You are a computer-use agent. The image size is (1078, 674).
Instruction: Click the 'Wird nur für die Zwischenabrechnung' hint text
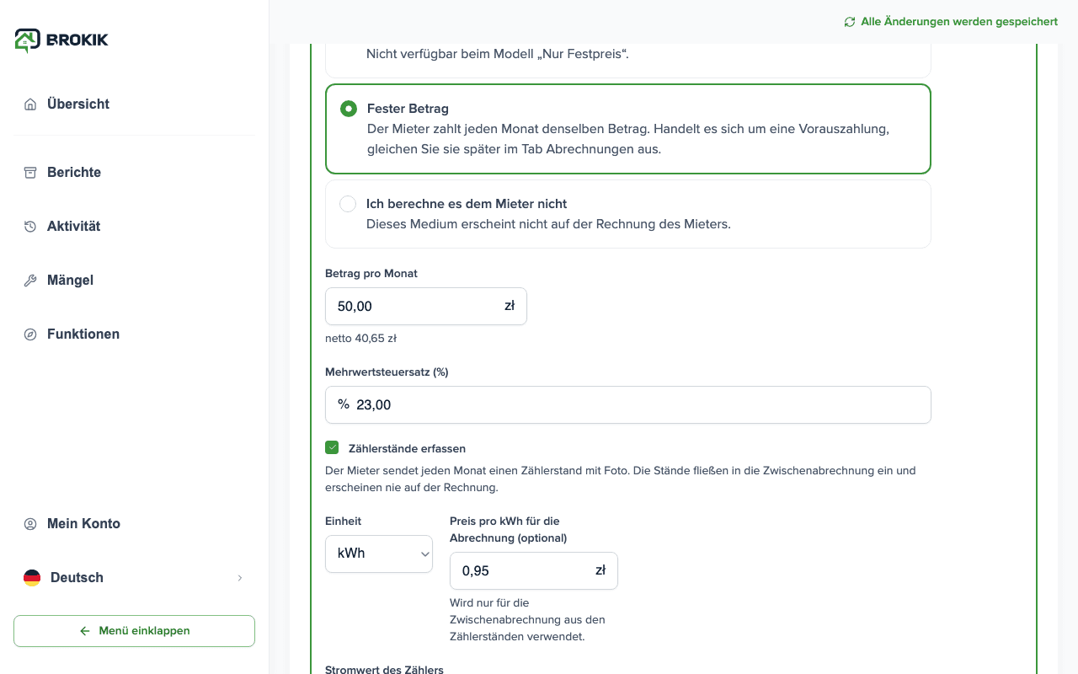click(527, 620)
